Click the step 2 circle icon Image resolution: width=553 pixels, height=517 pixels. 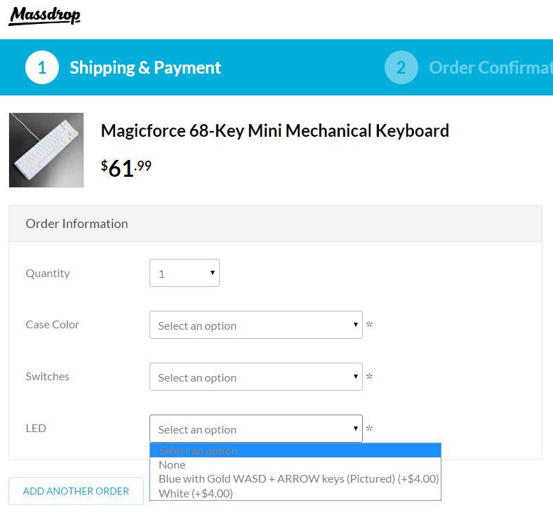pyautogui.click(x=401, y=67)
